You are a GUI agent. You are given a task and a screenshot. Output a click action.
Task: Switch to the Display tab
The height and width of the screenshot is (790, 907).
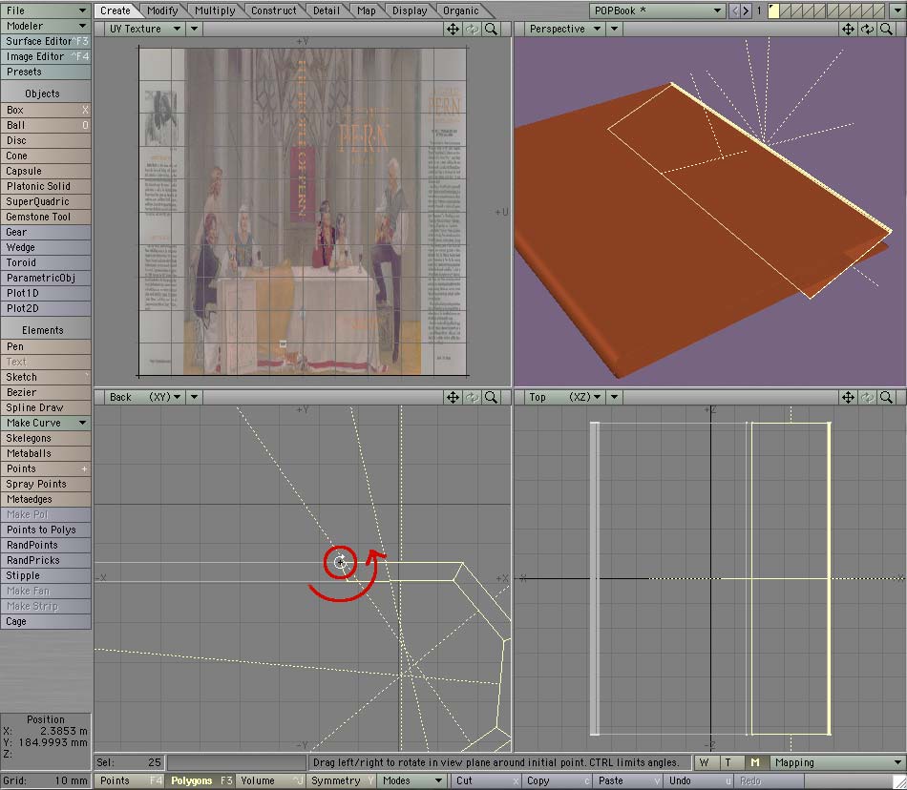pos(409,10)
